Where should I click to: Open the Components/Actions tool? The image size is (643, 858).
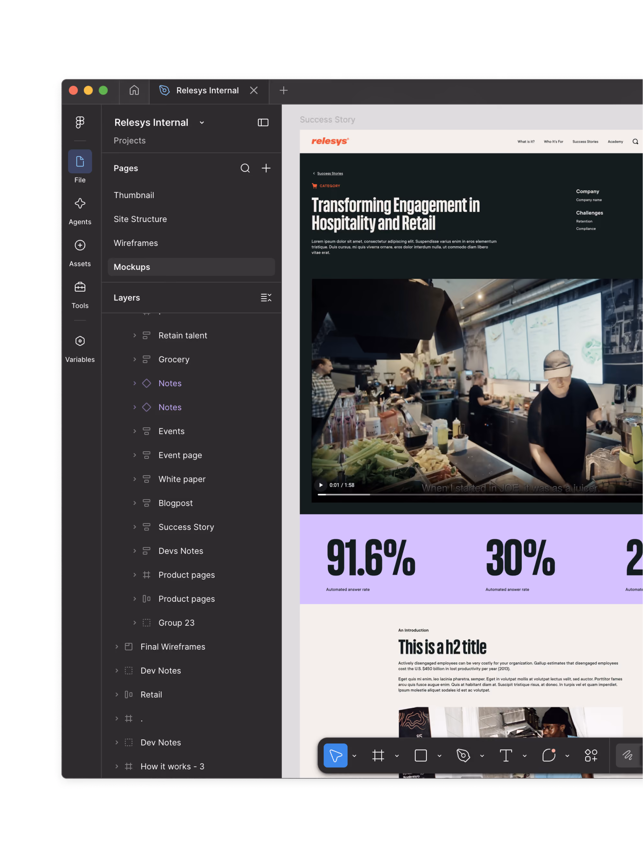click(591, 756)
